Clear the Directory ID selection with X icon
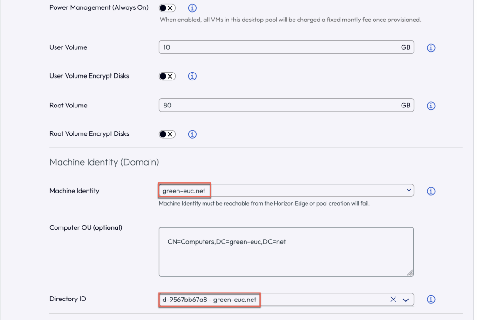477x320 pixels. [393, 300]
